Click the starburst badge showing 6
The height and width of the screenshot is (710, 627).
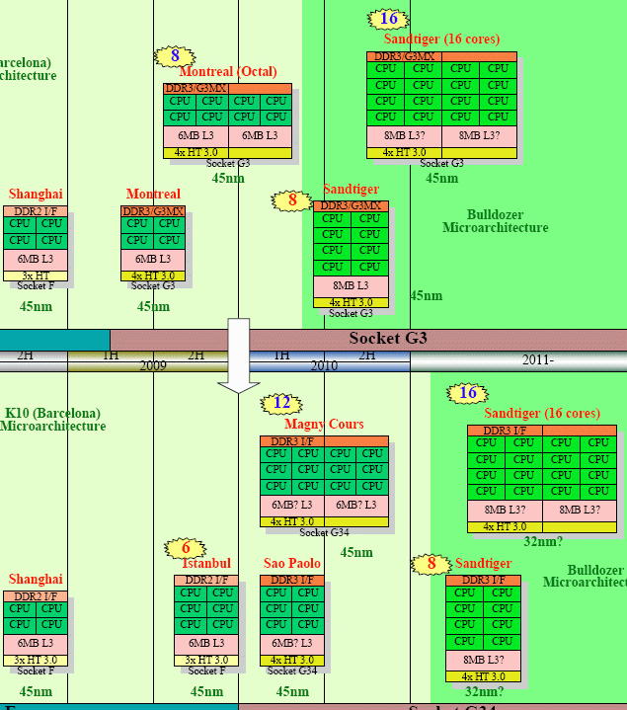[x=186, y=548]
